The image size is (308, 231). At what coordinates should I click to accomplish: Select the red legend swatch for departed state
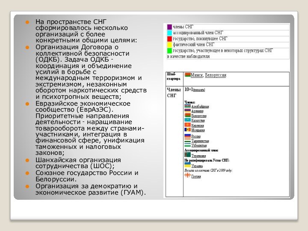tap(169, 38)
